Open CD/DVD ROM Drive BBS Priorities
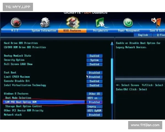The width and height of the screenshot is (165, 132). tap(25, 47)
